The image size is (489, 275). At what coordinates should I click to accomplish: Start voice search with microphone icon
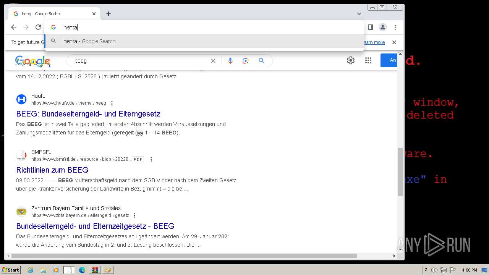click(230, 61)
